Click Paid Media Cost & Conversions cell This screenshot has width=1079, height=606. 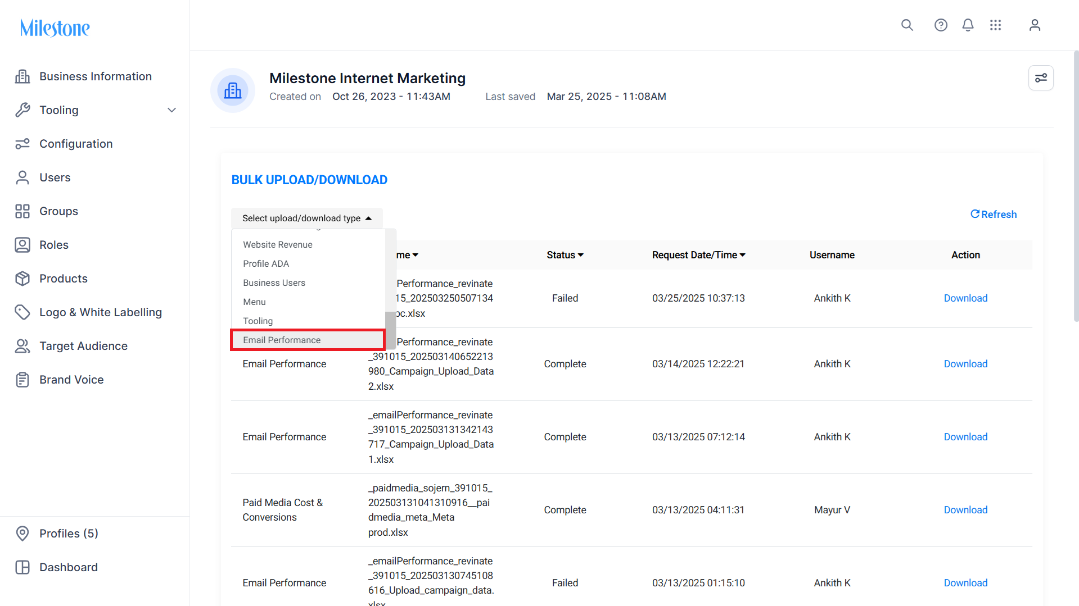(283, 510)
